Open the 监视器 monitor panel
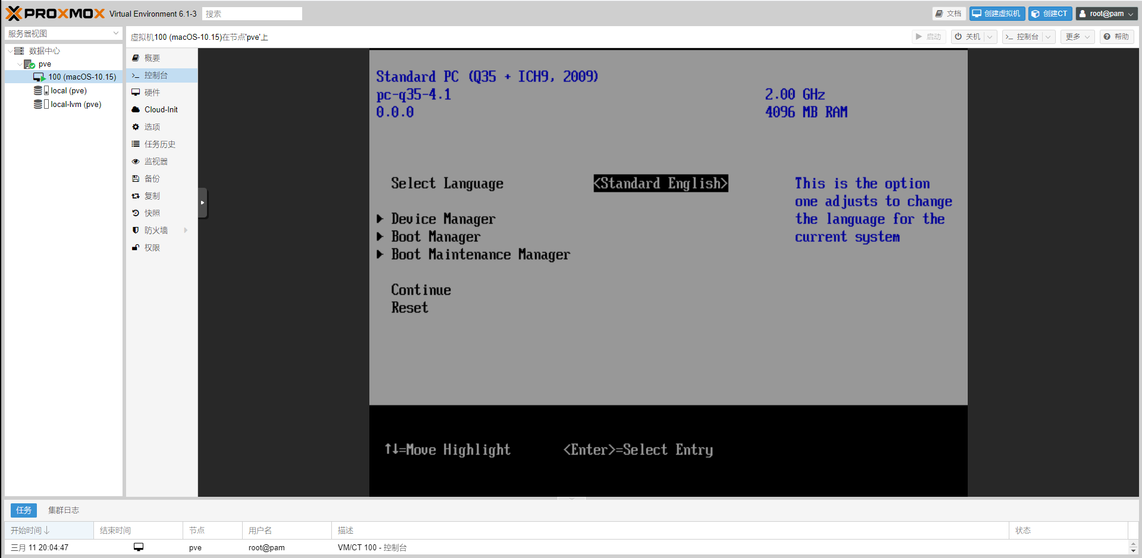 coord(155,162)
